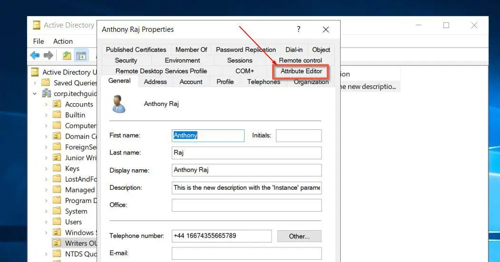Click the First name field

pos(208,136)
